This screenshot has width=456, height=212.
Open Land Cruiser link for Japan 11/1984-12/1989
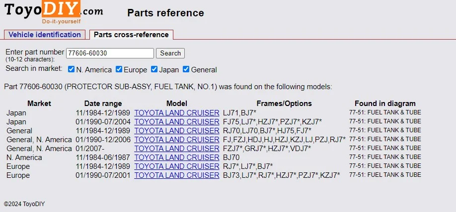point(176,113)
